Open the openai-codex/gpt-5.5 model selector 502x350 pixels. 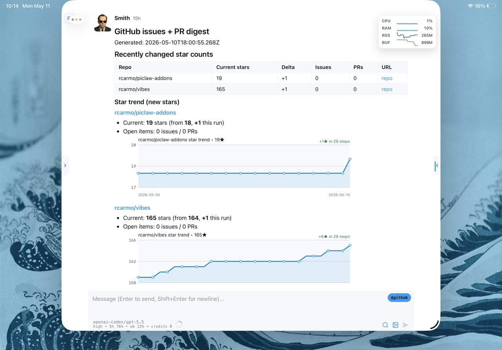(118, 322)
